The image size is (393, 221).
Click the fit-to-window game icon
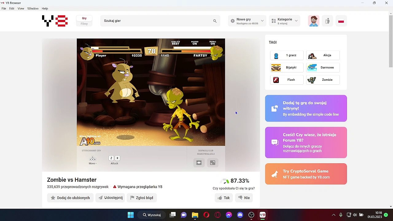199,163
